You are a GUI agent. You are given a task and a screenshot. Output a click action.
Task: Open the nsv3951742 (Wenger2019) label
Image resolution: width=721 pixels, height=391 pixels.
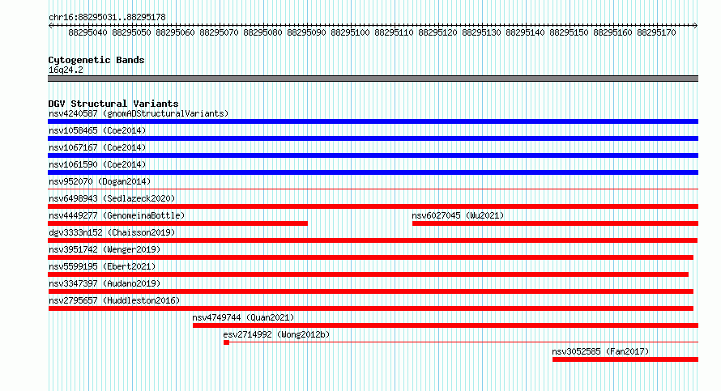tap(105, 249)
